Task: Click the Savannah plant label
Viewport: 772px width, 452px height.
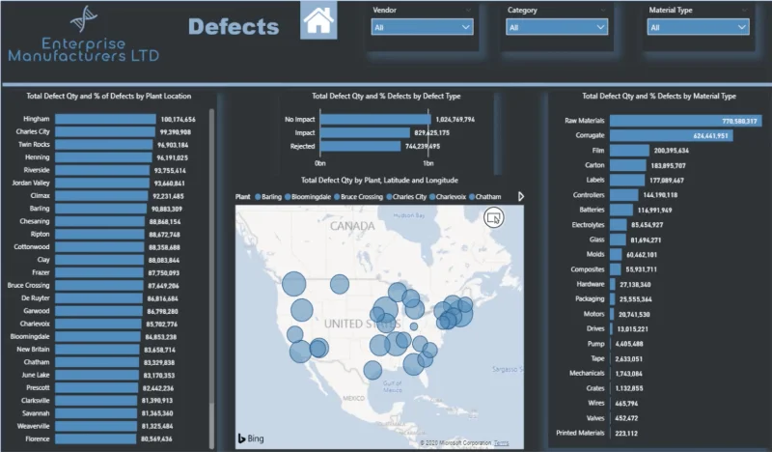Action: (36, 413)
